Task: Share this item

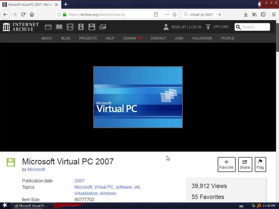Action: (x=245, y=164)
